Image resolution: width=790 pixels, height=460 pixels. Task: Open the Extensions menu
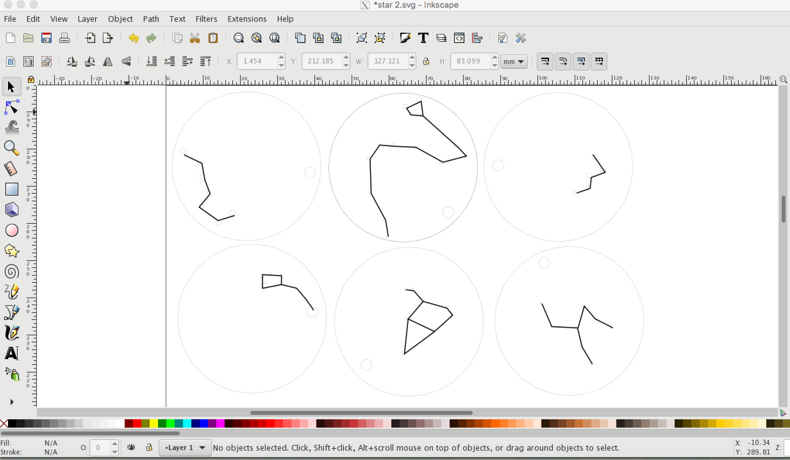pyautogui.click(x=247, y=19)
